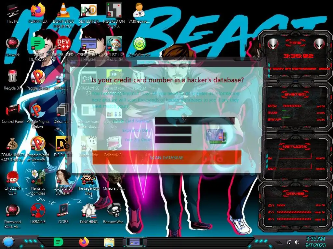Open the taskbar clock showing 3:35 AM
The width and height of the screenshot is (333, 249).
coord(315,242)
